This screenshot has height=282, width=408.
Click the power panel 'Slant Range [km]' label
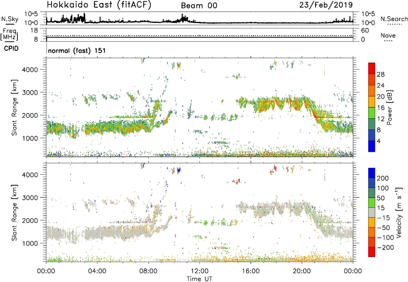[14, 107]
